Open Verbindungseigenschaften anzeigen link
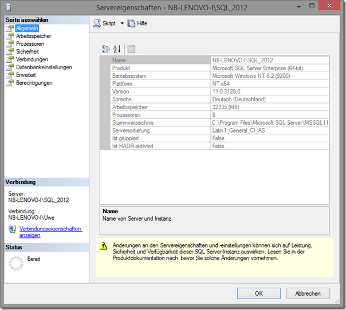Image resolution: width=346 pixels, height=310 pixels. (x=50, y=232)
